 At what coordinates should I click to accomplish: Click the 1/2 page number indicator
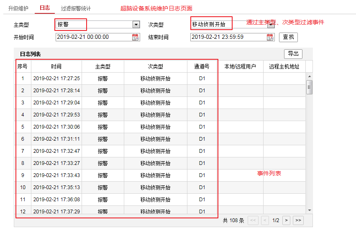coord(276,220)
